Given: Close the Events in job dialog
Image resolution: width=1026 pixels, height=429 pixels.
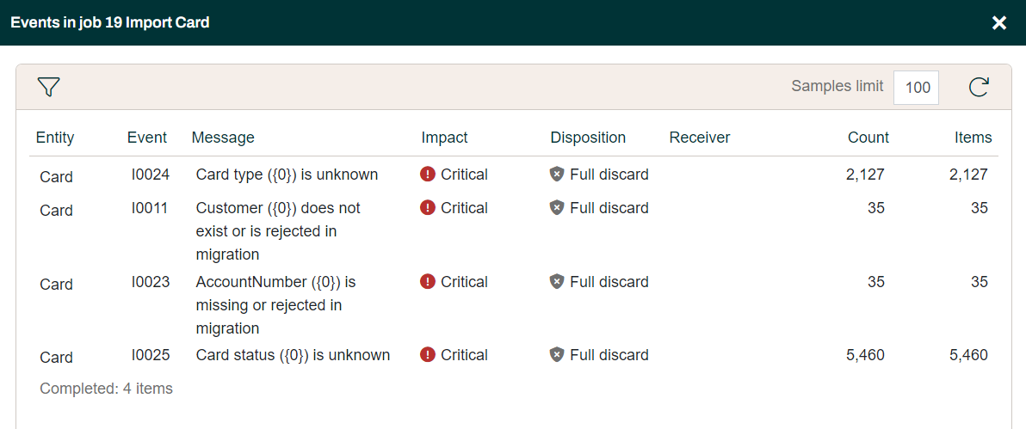Looking at the screenshot, I should coord(999,22).
